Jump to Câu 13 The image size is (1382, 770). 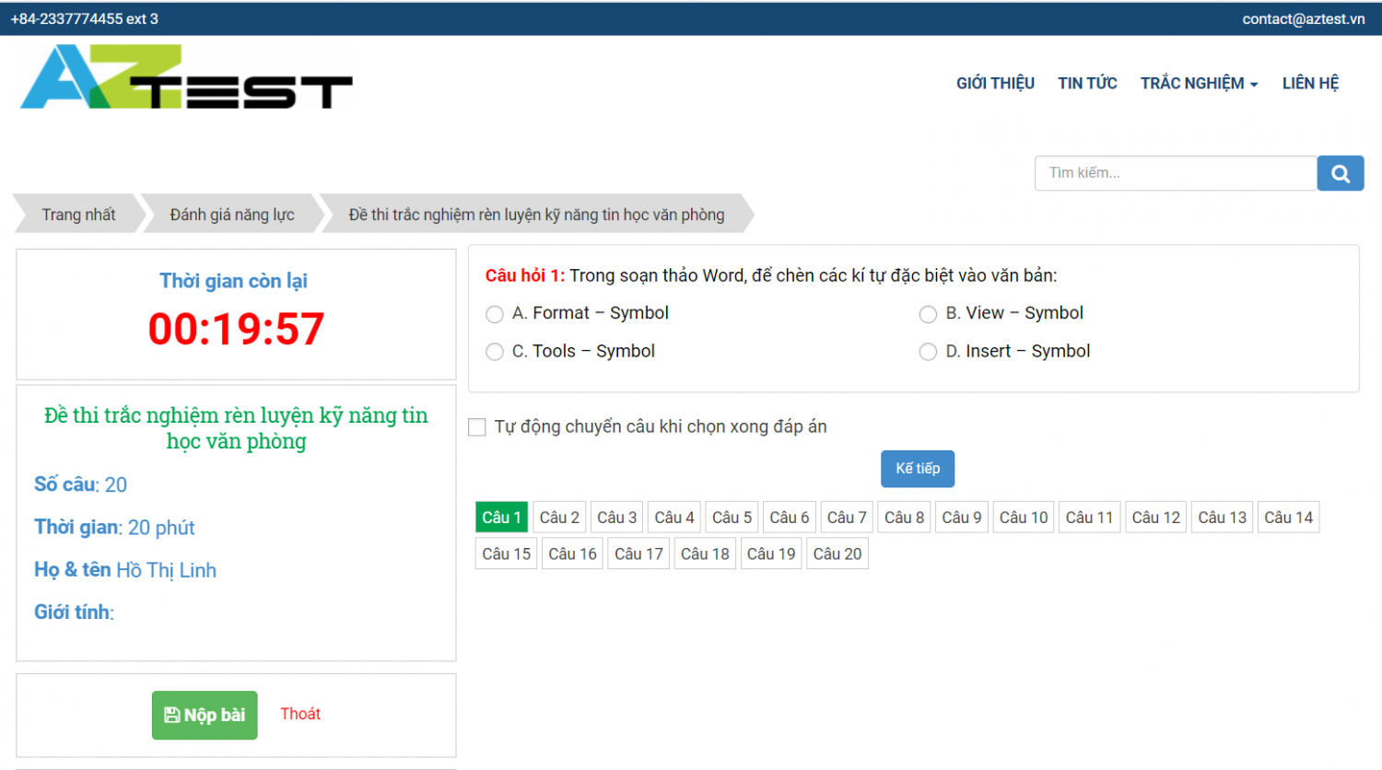[x=1223, y=518]
